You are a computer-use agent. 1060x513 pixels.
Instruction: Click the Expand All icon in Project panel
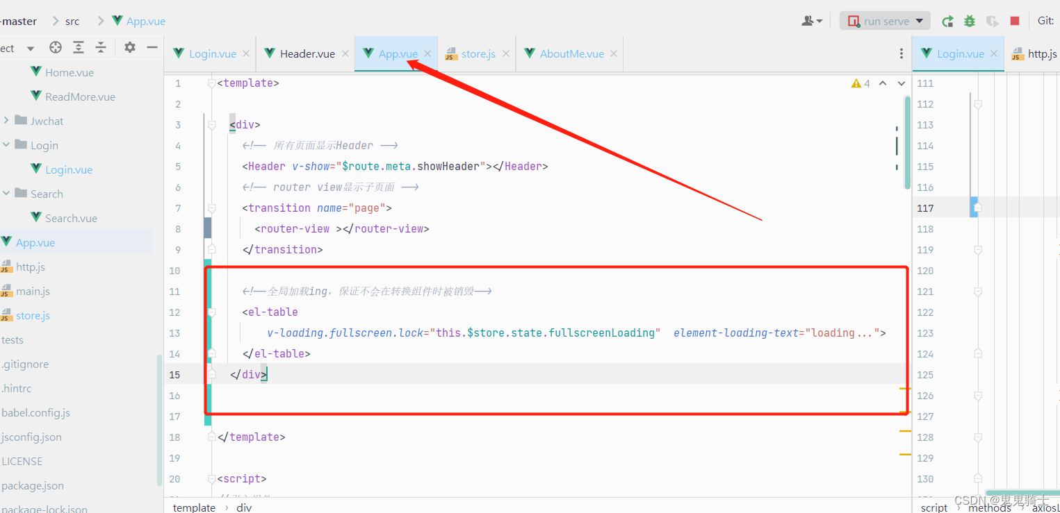click(x=79, y=47)
